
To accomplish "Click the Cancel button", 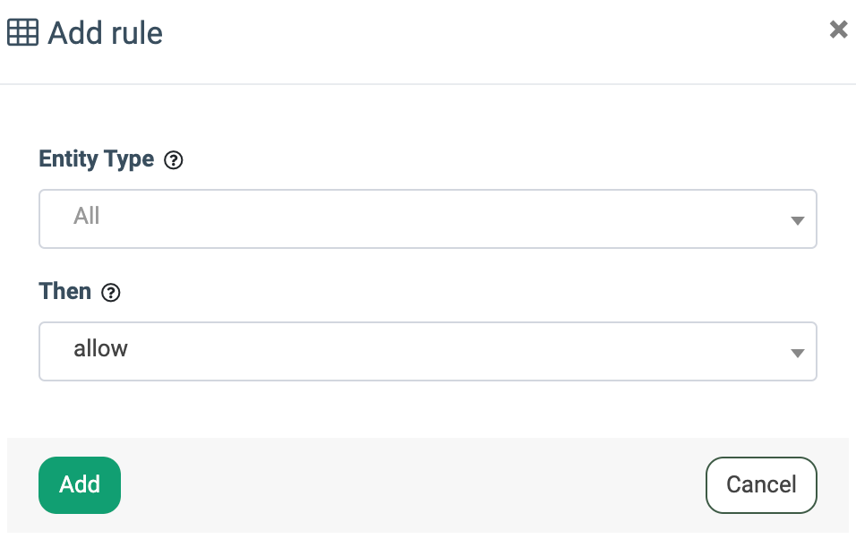I will pos(761,485).
